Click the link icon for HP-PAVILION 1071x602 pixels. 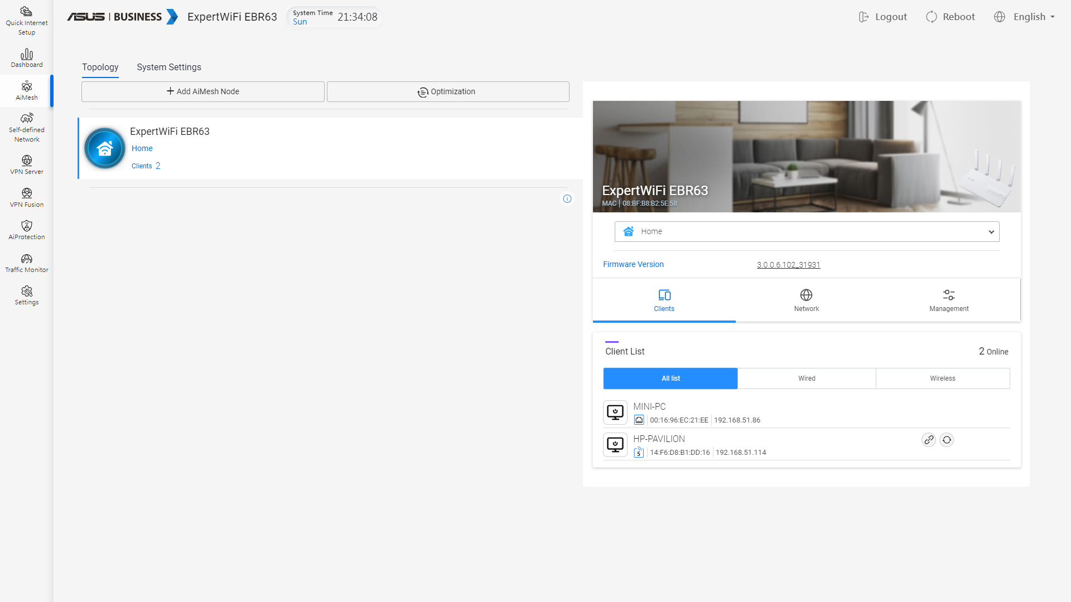pyautogui.click(x=928, y=440)
